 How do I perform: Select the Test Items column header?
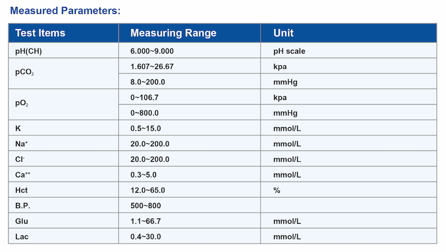[40, 33]
